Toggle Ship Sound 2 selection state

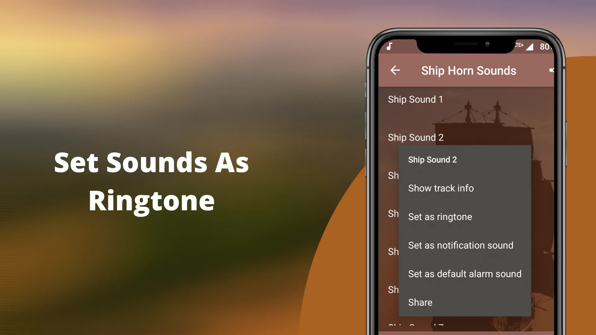[x=415, y=137]
